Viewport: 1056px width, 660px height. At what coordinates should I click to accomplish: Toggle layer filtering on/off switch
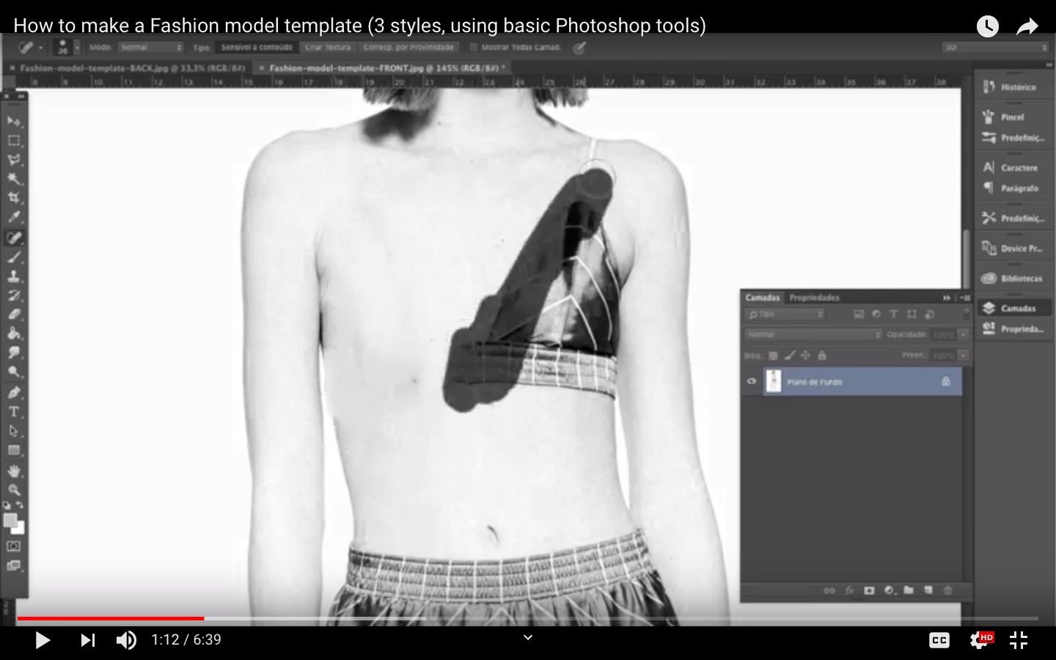click(x=967, y=314)
